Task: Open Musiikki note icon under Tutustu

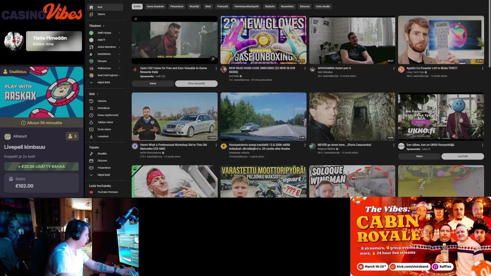Action: pos(91,153)
